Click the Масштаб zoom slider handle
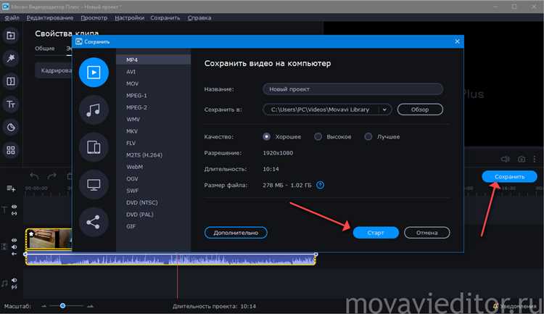This screenshot has height=314, width=544. point(63,306)
